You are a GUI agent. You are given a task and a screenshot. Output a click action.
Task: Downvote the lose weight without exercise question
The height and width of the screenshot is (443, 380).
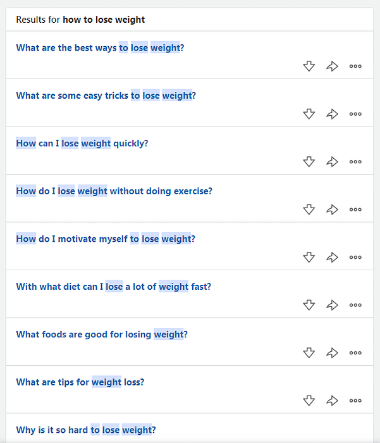pyautogui.click(x=309, y=209)
